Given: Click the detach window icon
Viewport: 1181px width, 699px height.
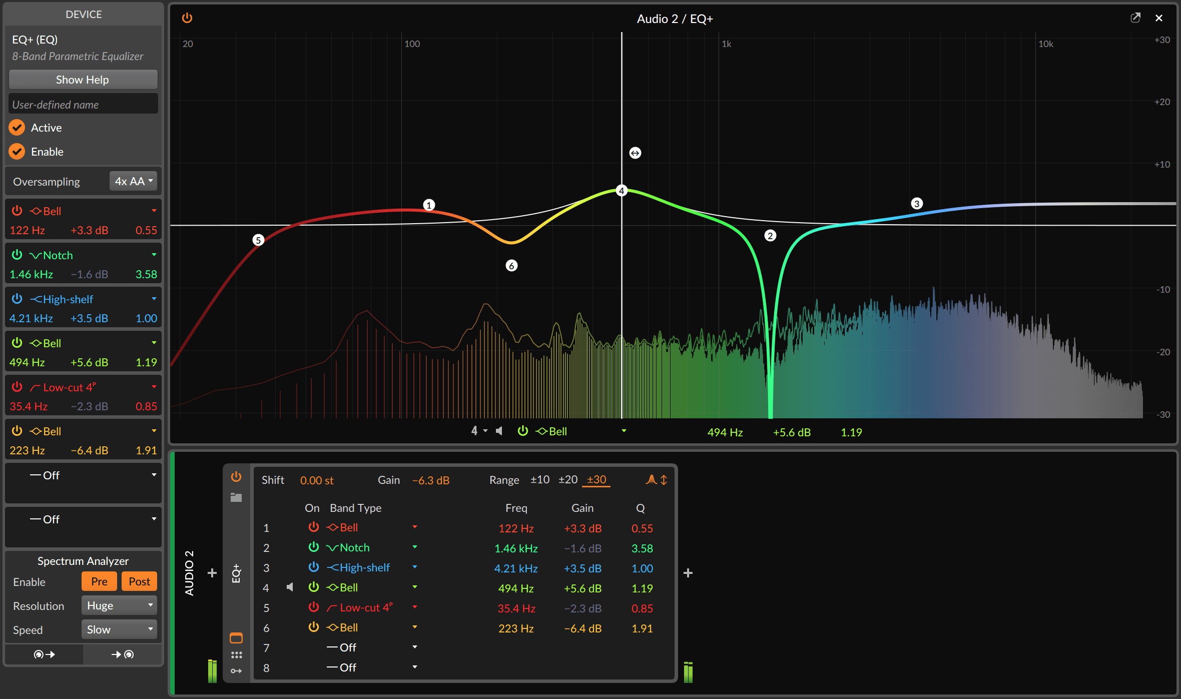Looking at the screenshot, I should tap(1135, 18).
